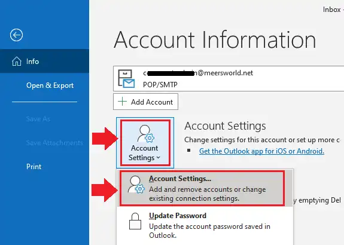
Task: Click the back arrow circle icon
Action: [x=16, y=35]
